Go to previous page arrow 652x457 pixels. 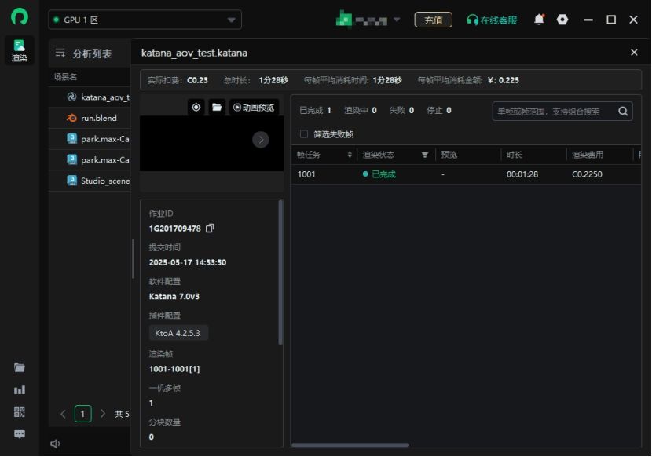(x=63, y=414)
